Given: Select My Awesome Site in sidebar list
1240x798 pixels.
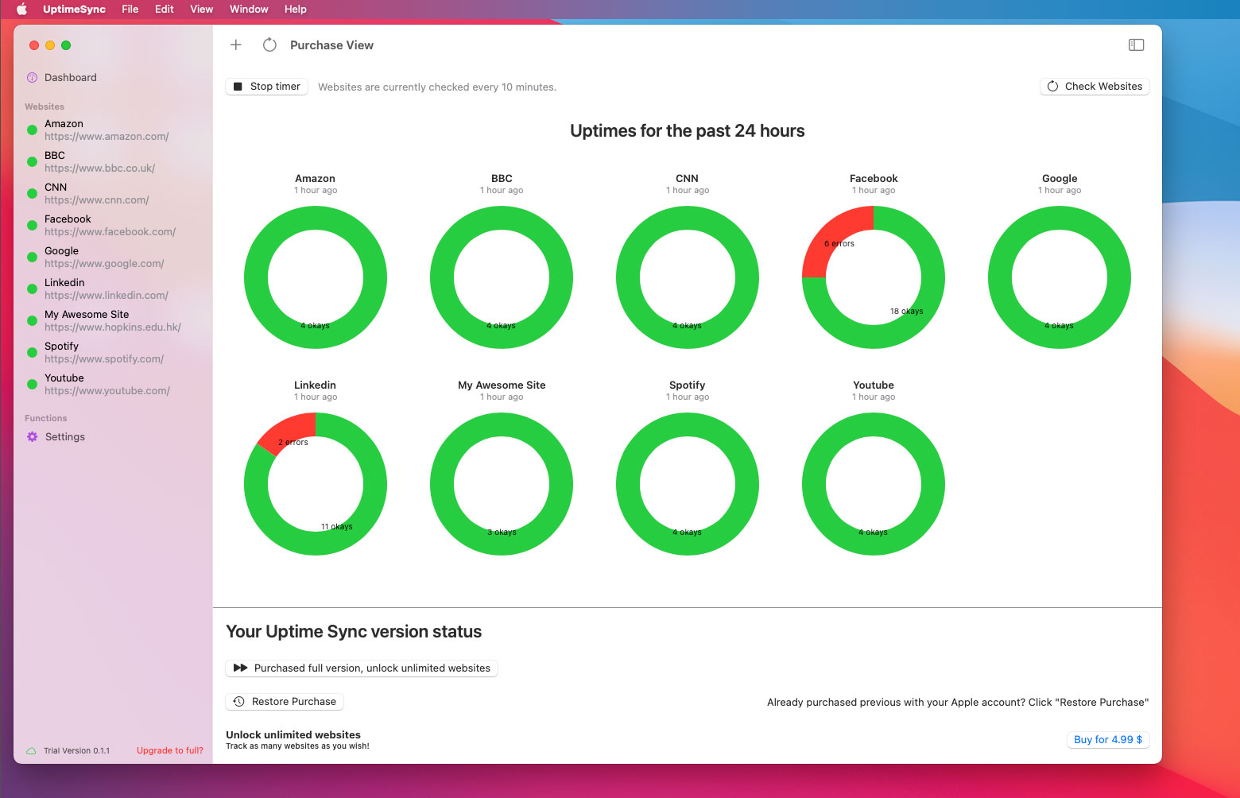Looking at the screenshot, I should point(112,321).
